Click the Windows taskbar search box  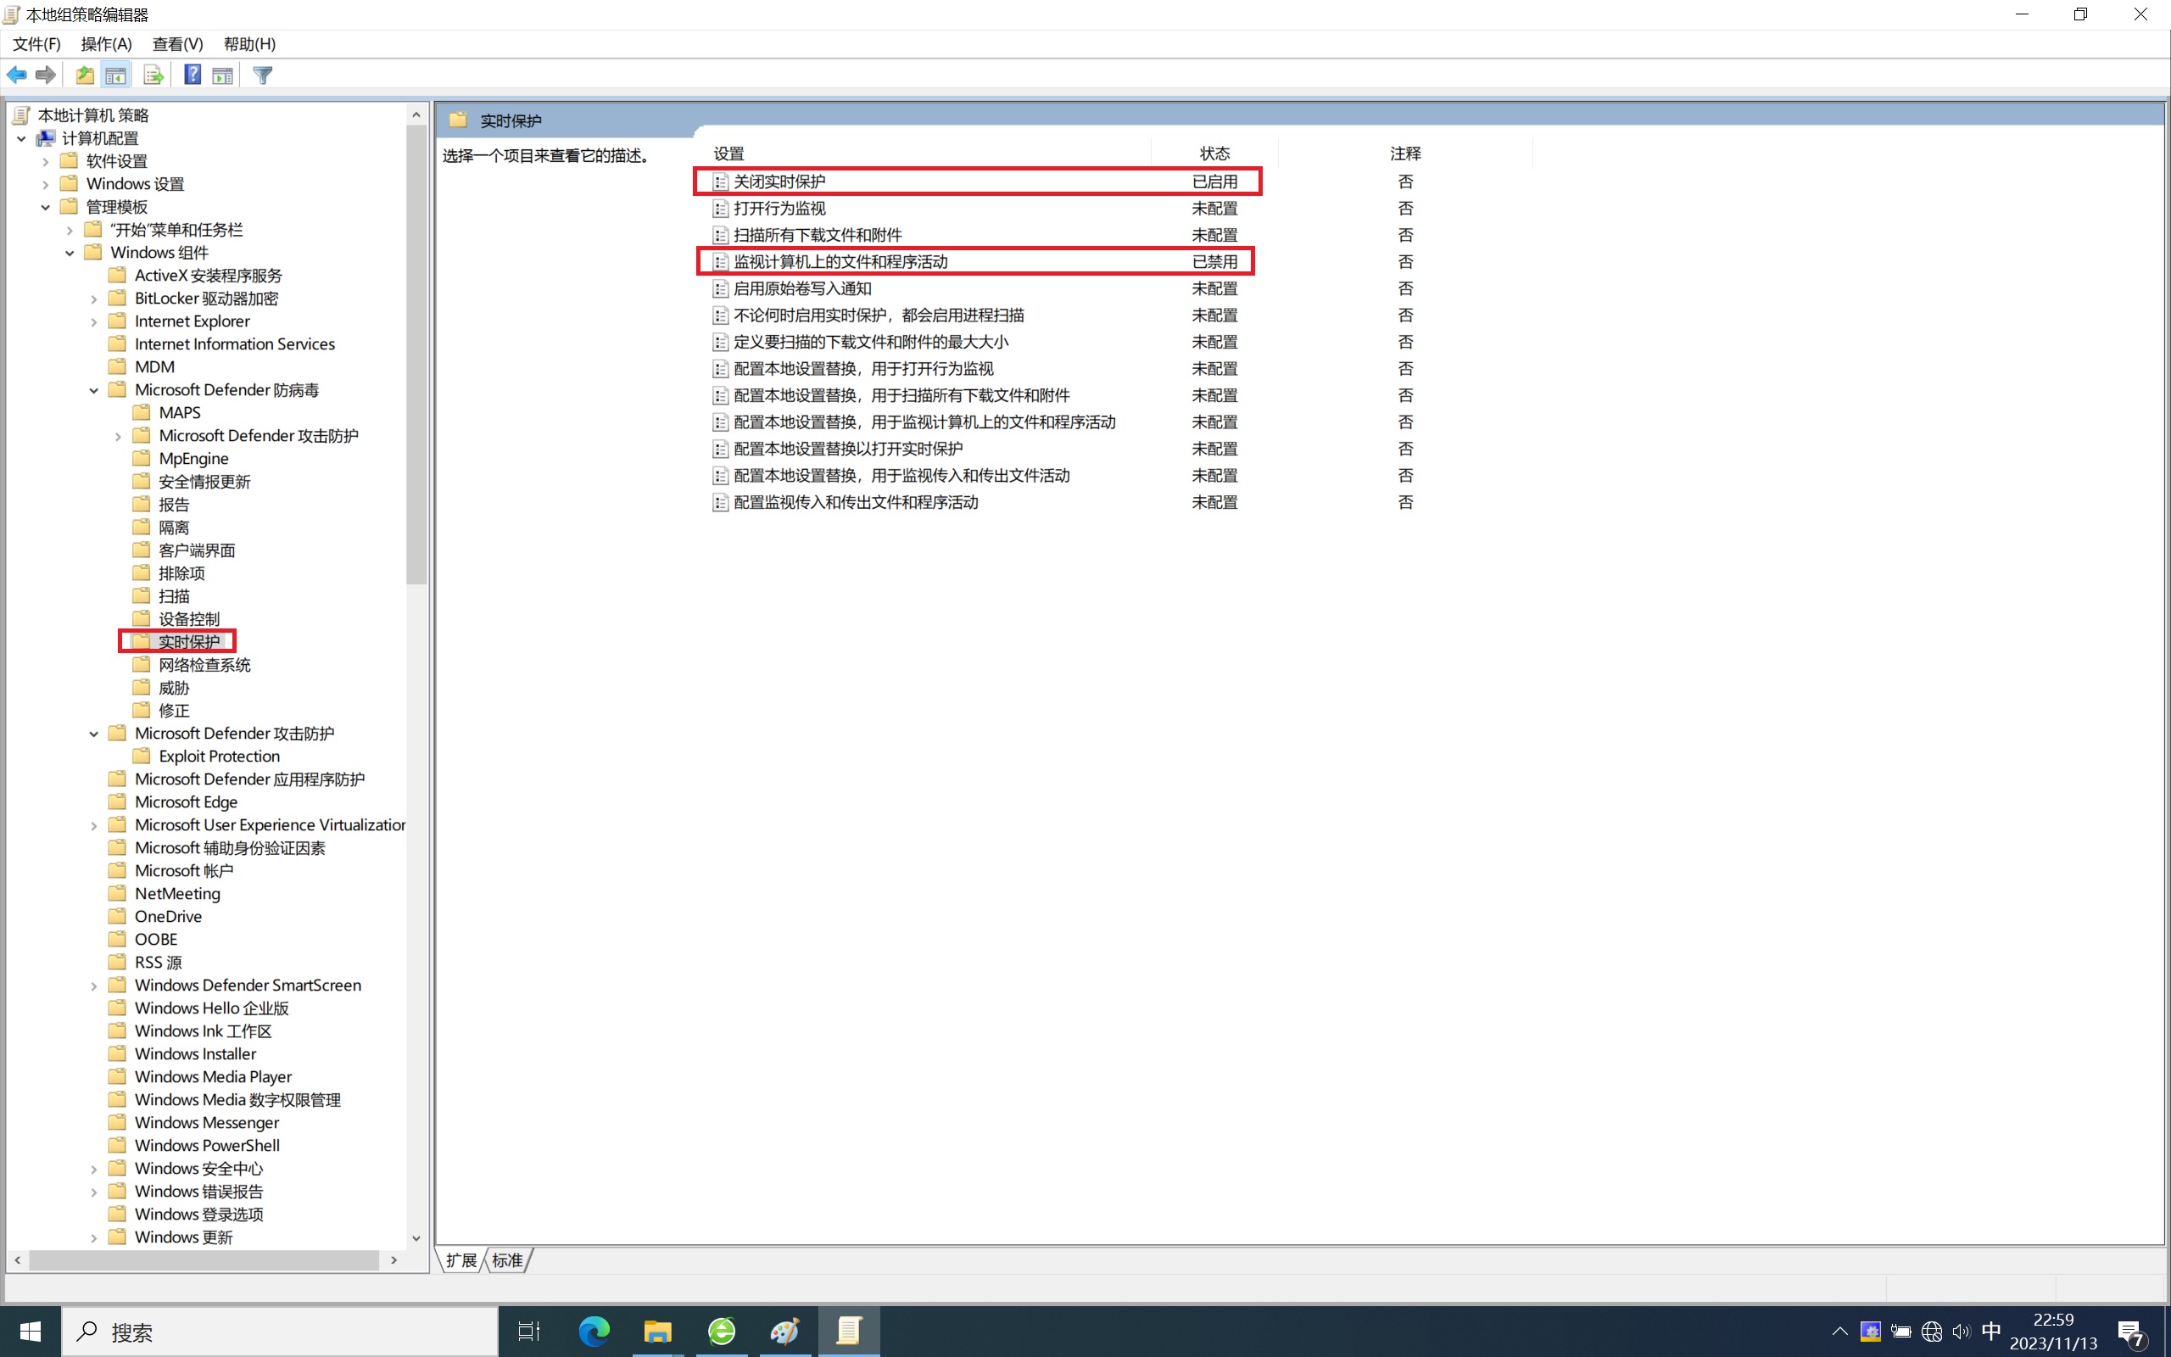coord(280,1332)
